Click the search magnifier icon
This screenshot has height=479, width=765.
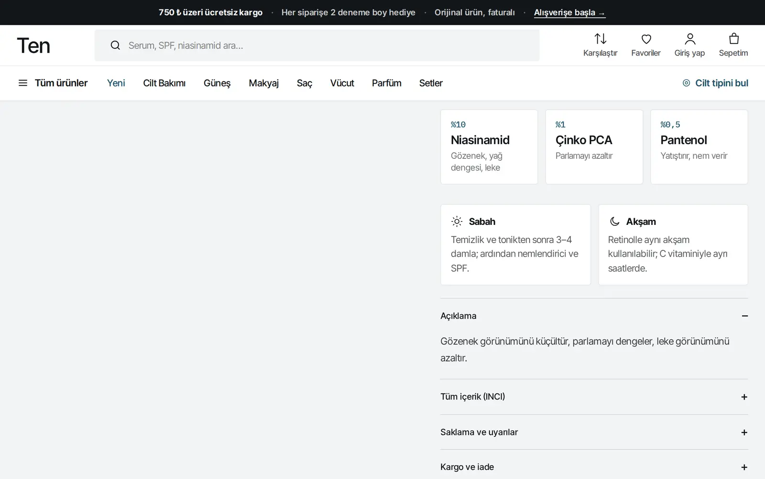115,45
